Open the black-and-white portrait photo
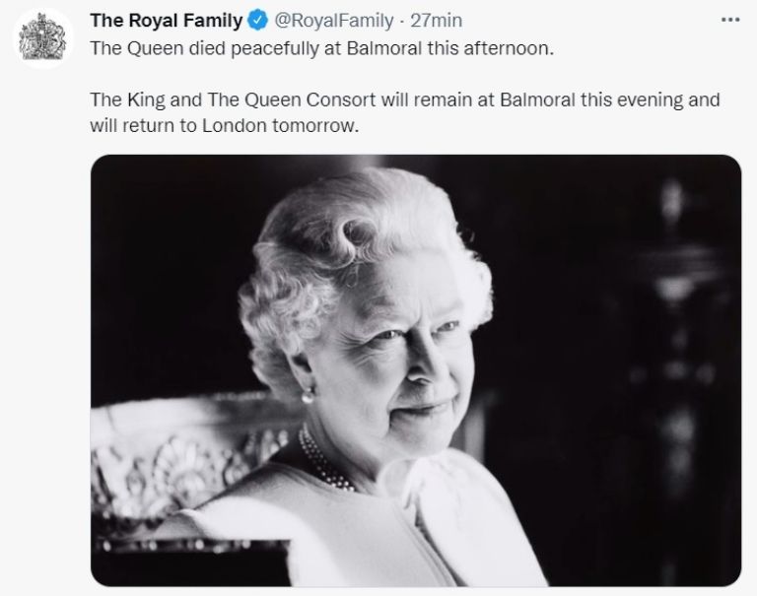The width and height of the screenshot is (757, 596). 415,369
